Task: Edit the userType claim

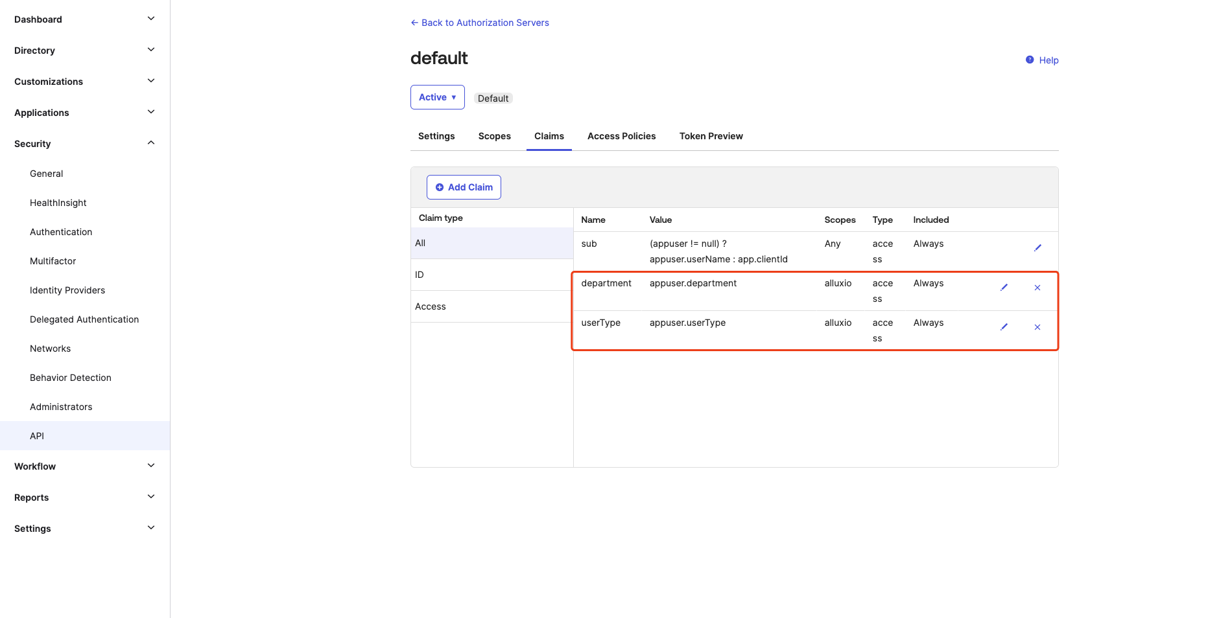Action: 1004,327
